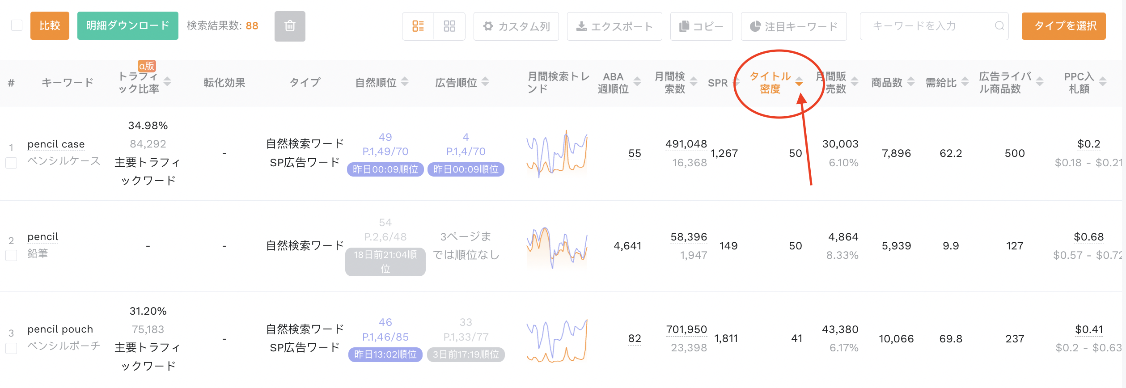1126x388 pixels.
Task: Check the pencil row checkbox
Action: (x=11, y=255)
